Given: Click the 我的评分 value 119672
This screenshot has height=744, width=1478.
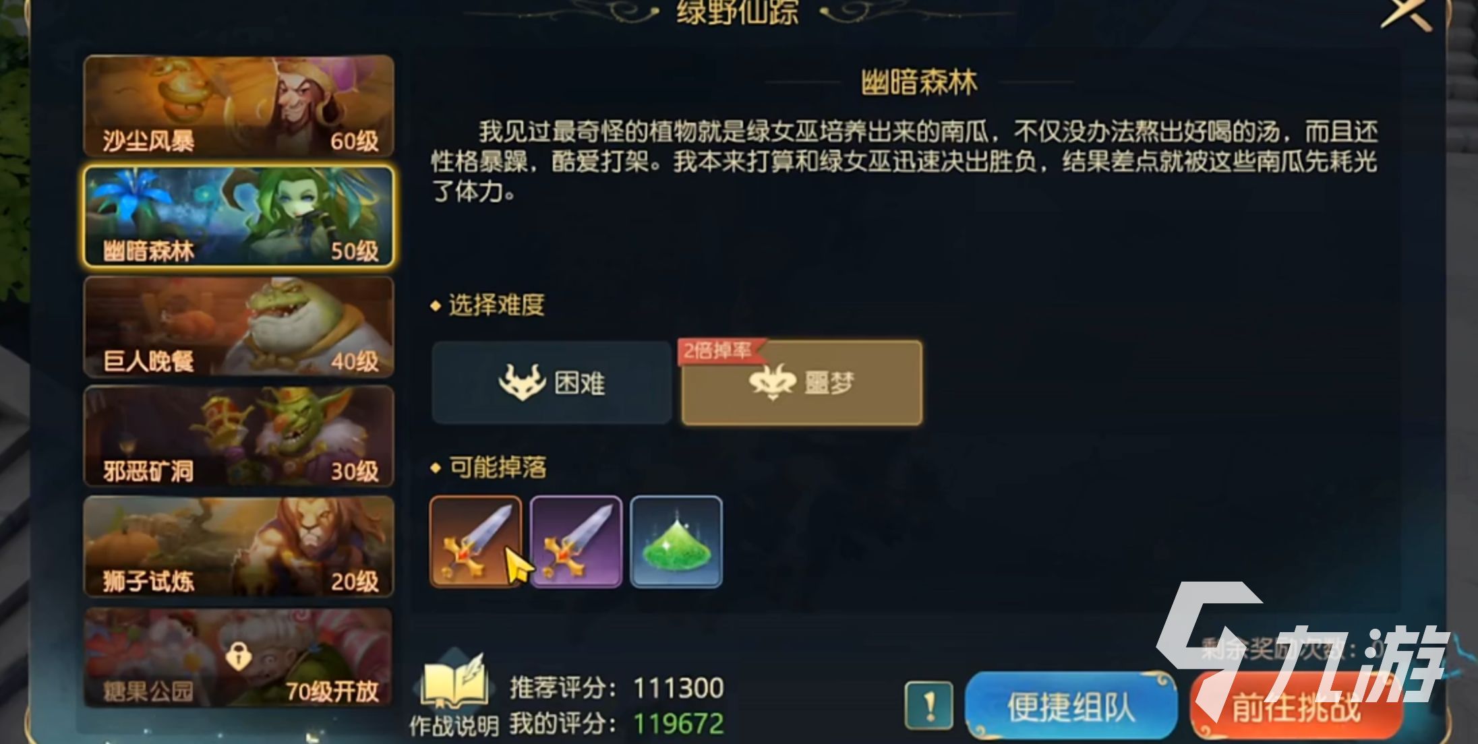Looking at the screenshot, I should [x=678, y=724].
